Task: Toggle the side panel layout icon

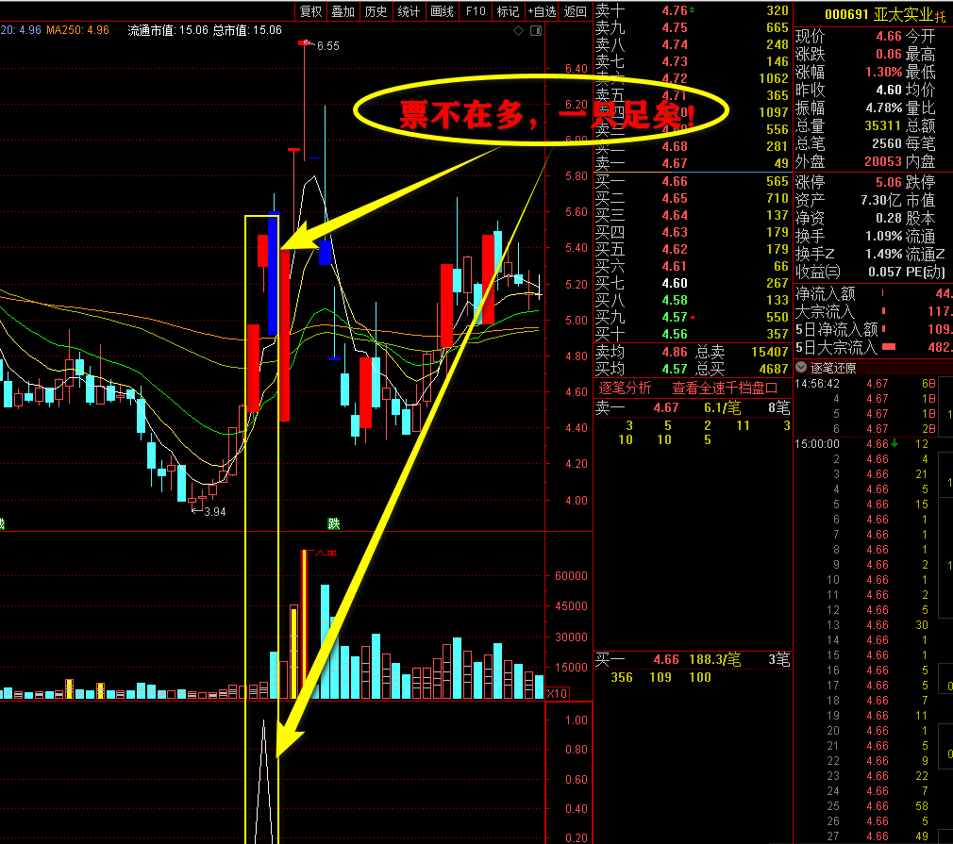Action: click(x=535, y=30)
